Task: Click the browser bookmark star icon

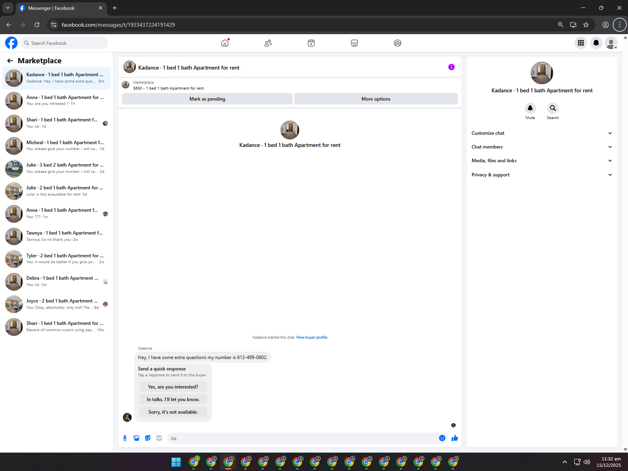Action: [x=586, y=25]
